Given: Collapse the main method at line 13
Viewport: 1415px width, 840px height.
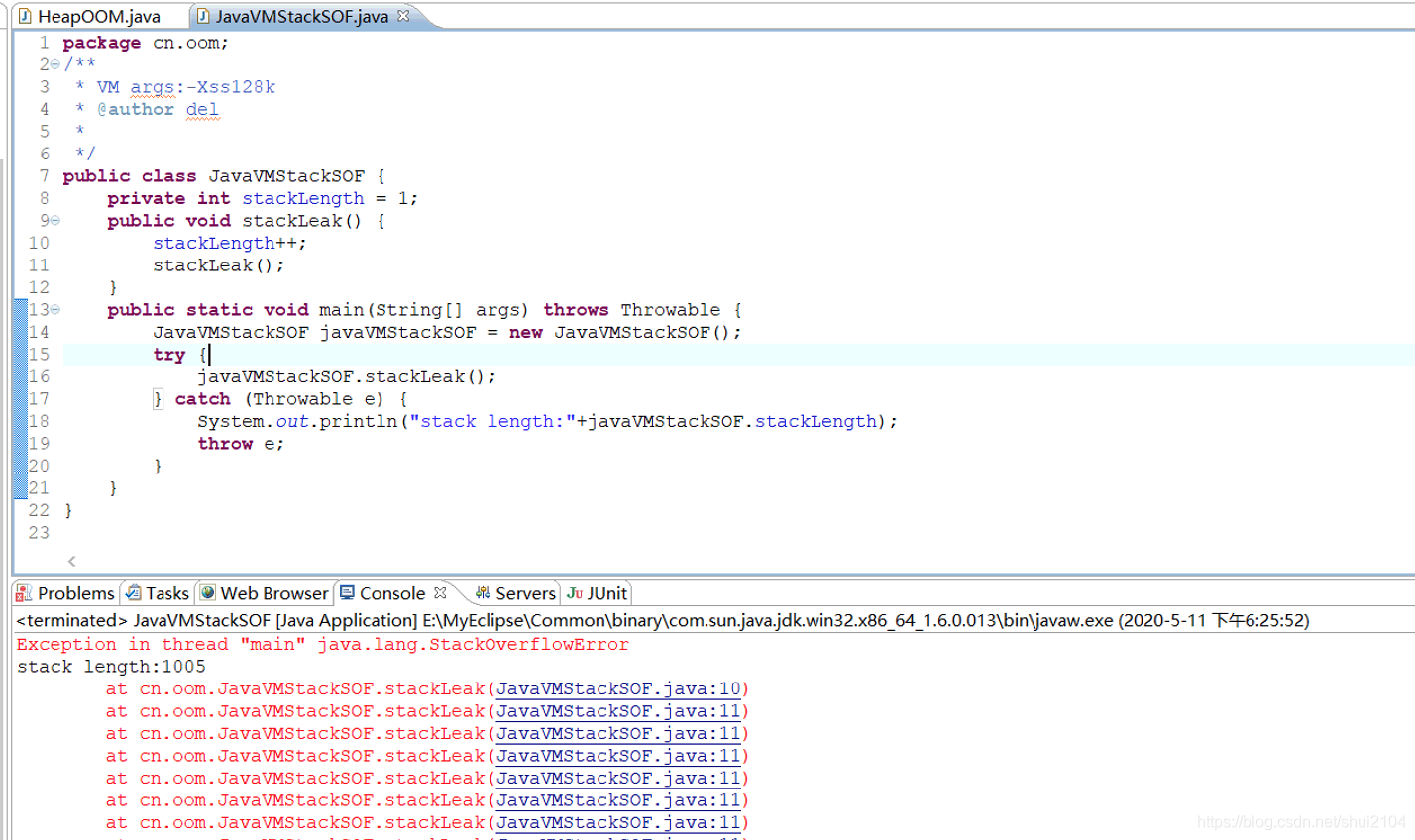Looking at the screenshot, I should pyautogui.click(x=55, y=310).
